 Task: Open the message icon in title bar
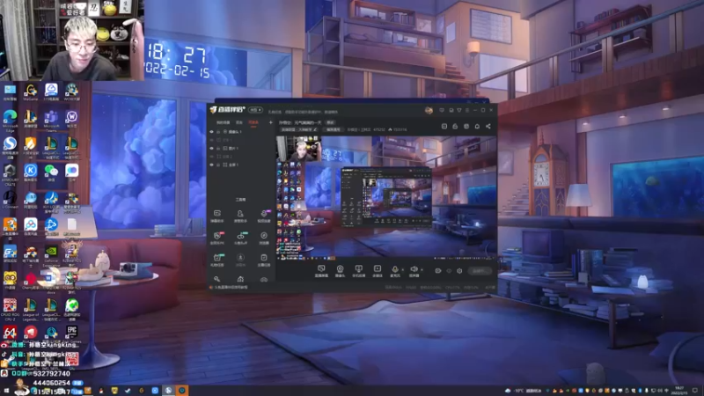[x=442, y=110]
